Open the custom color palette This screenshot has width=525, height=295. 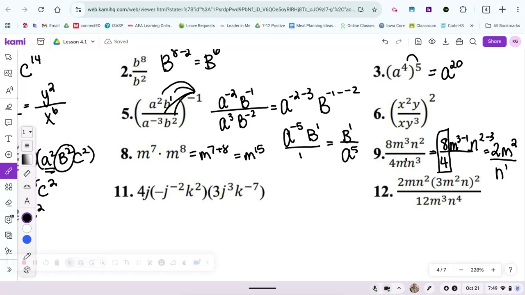point(27,270)
